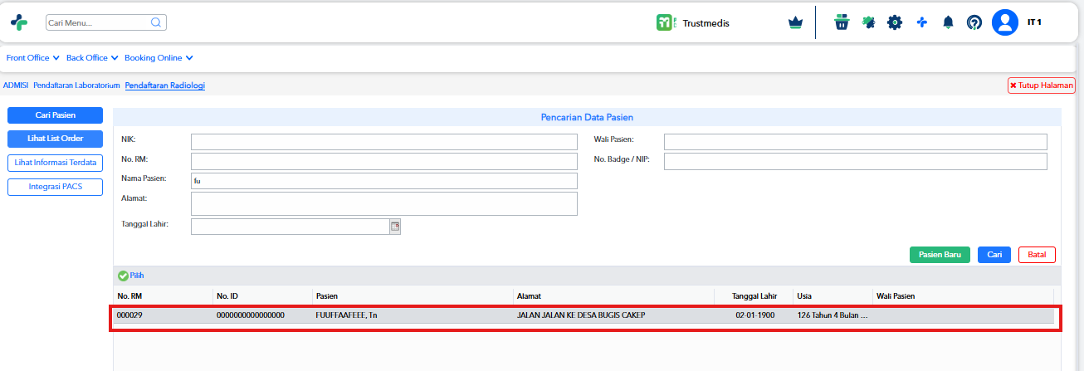Click cell 0000000000000000 in No. ID

pos(251,315)
